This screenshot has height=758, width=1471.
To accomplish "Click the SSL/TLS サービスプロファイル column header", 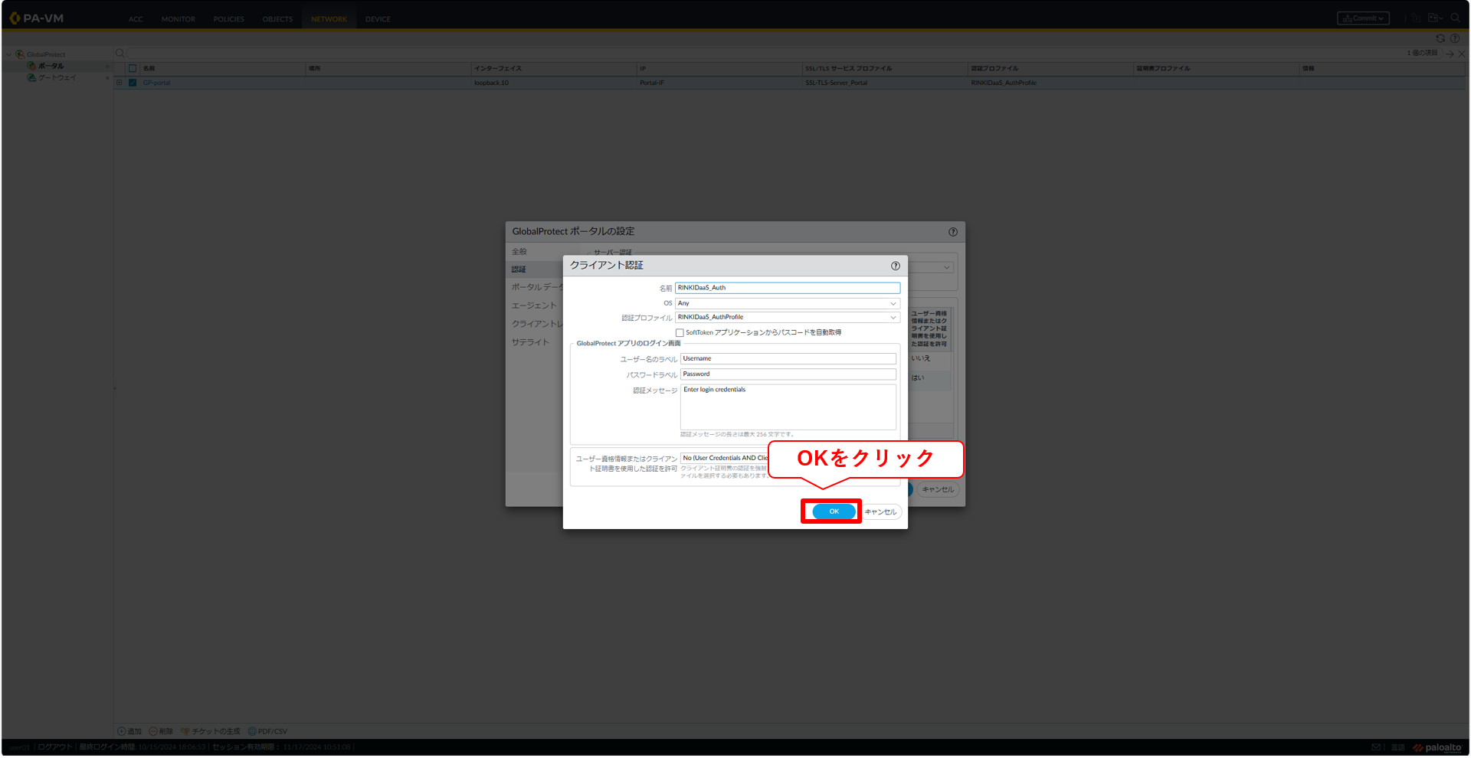I will pos(884,69).
